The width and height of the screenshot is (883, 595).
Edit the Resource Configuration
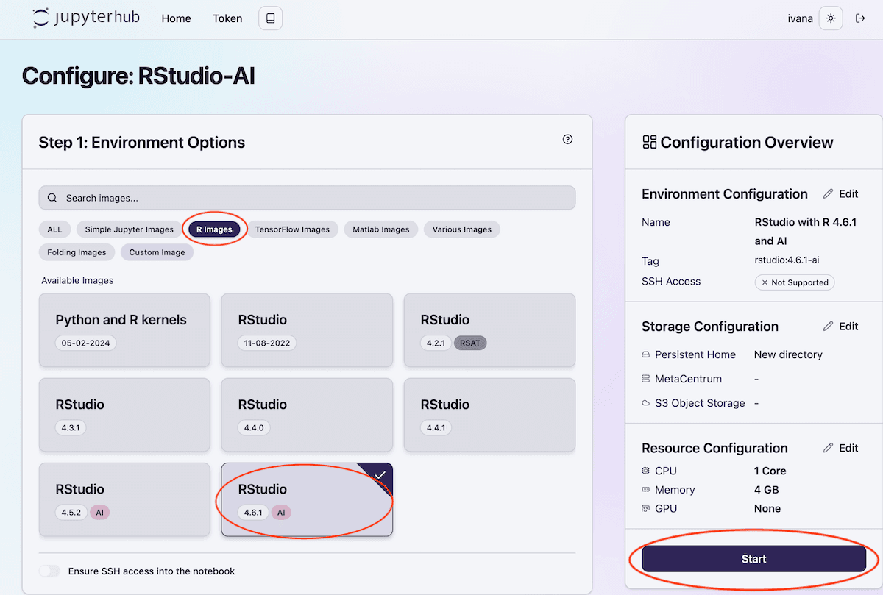pyautogui.click(x=841, y=448)
